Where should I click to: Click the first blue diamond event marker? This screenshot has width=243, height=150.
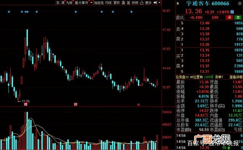click(x=9, y=12)
